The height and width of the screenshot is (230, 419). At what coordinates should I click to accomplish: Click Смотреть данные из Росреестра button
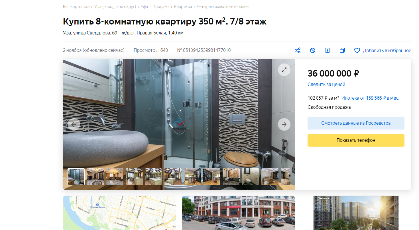(356, 123)
